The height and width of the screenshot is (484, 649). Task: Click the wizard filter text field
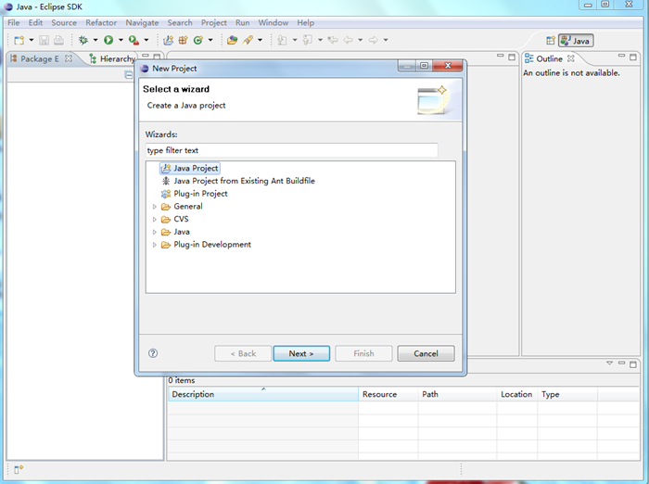click(x=292, y=150)
